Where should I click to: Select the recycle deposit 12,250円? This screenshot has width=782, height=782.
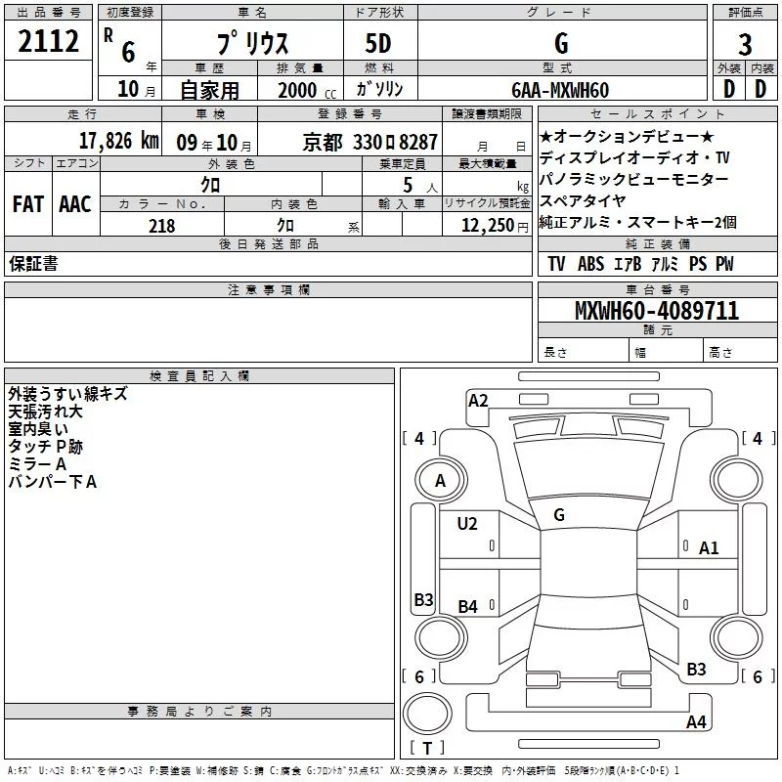click(495, 226)
